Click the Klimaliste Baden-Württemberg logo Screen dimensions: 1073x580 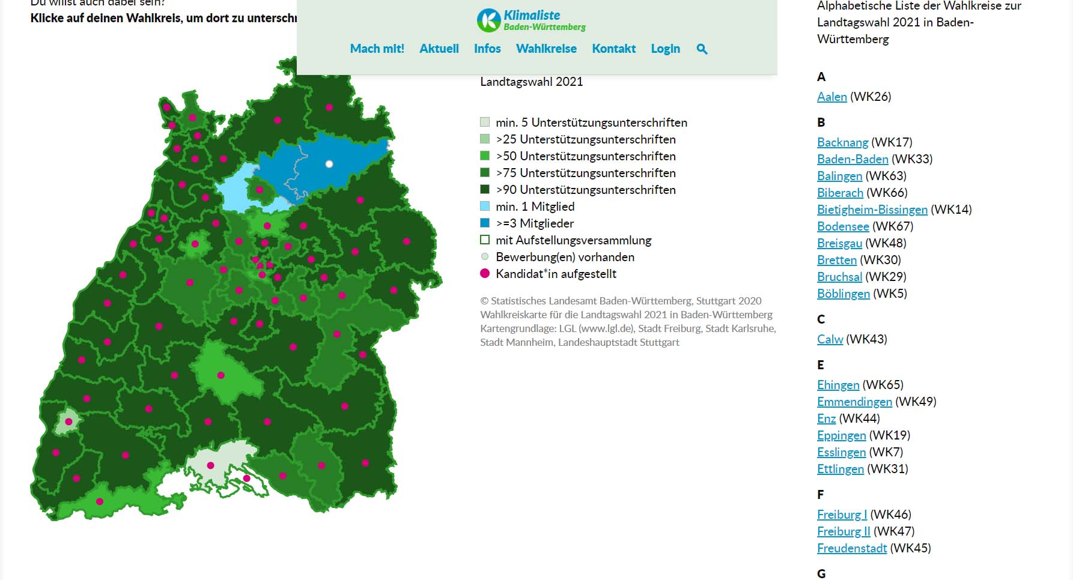tap(531, 20)
